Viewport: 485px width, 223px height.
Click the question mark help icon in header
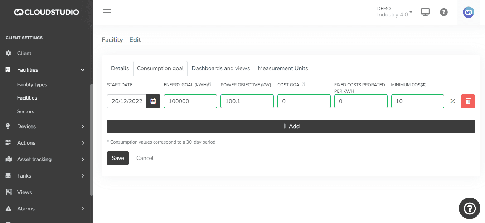pos(444,12)
